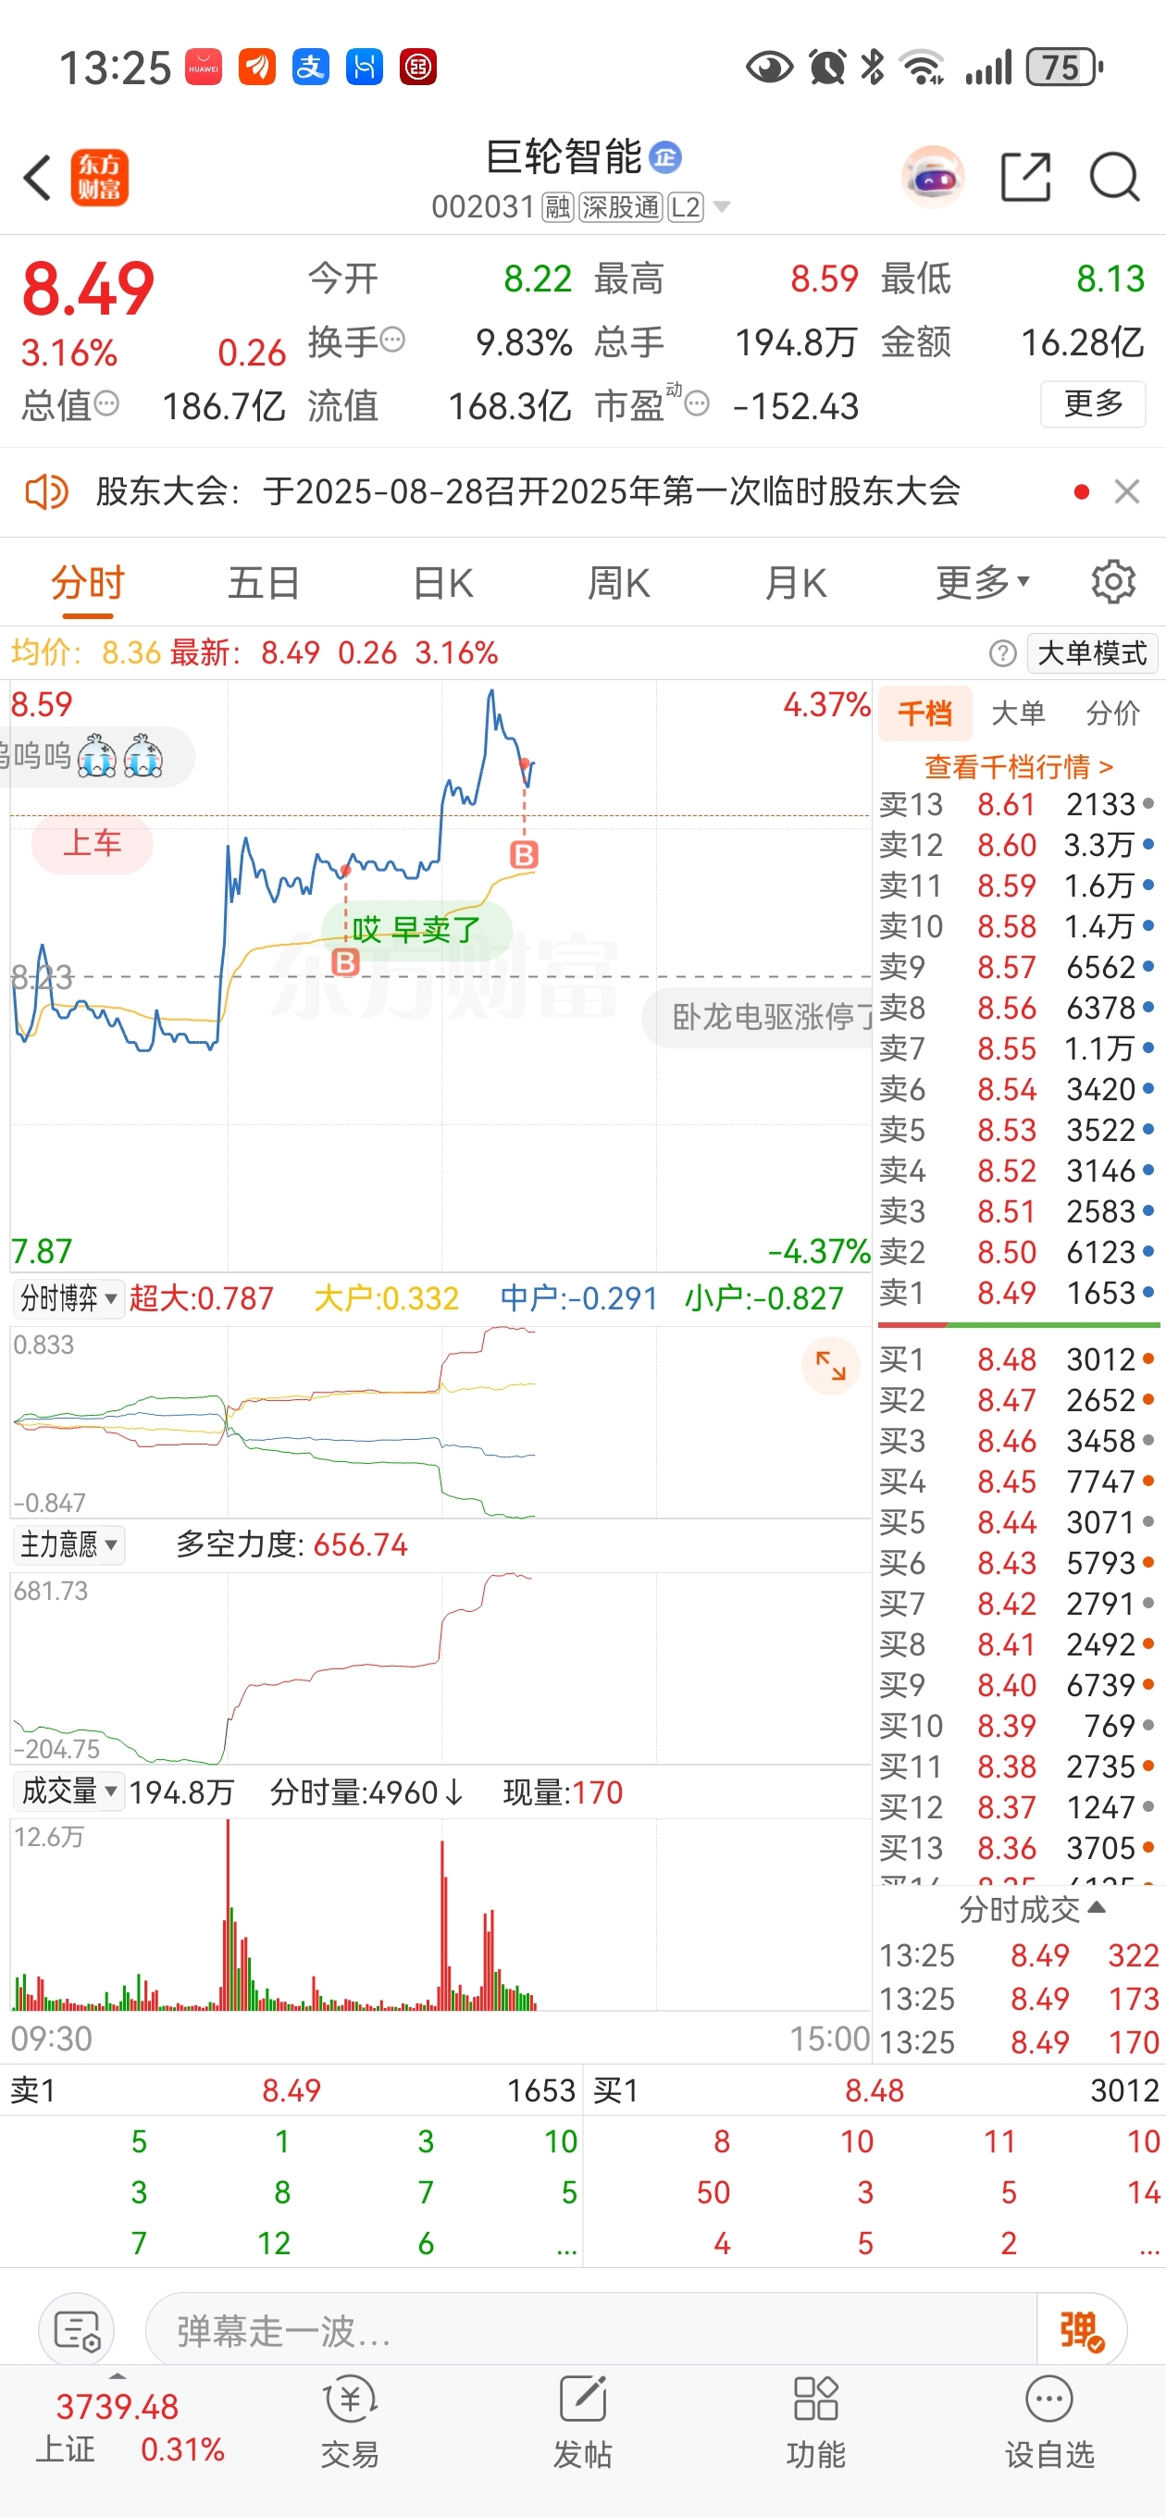Switch to the 日K tab
Image resolution: width=1166 pixels, height=2517 pixels.
click(x=442, y=583)
